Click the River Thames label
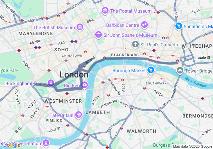 [195, 82]
